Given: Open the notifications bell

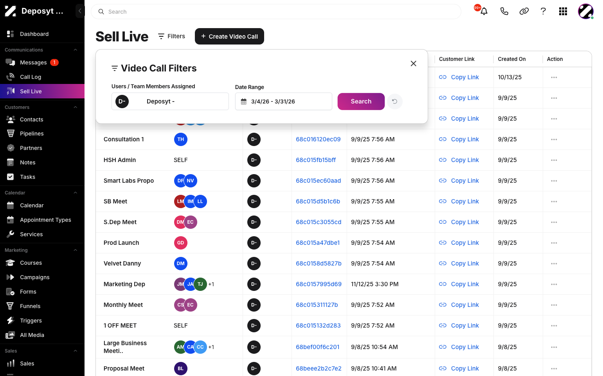Looking at the screenshot, I should pos(484,11).
